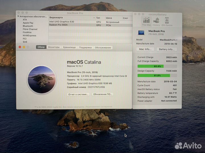Switch to the Мониторы tab
The height and width of the screenshot is (153, 205).
pyautogui.click(x=54, y=47)
